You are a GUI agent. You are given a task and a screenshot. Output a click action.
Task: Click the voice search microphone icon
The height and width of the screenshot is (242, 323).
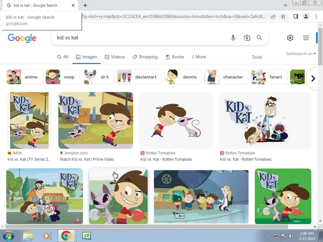[233, 38]
